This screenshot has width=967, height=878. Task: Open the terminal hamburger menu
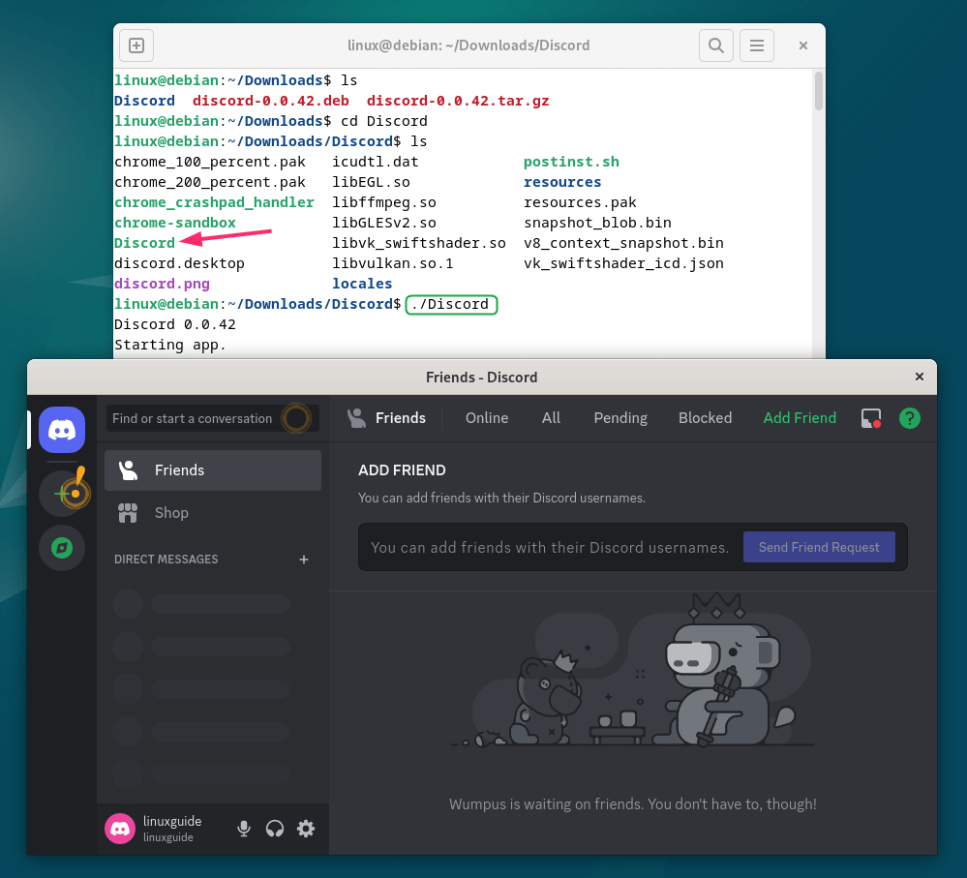(757, 45)
